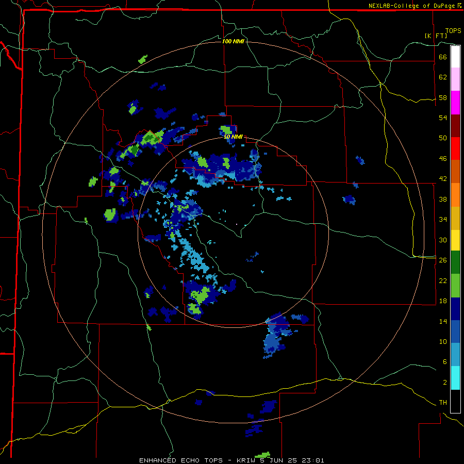Click the 26 value on color scale
Viewport: 464px width, 464px height.
coord(443,260)
